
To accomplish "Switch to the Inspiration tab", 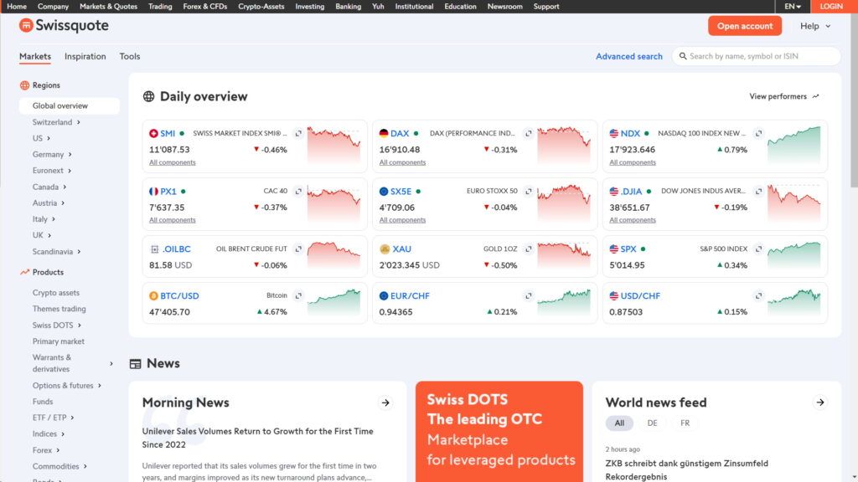I will click(x=85, y=56).
